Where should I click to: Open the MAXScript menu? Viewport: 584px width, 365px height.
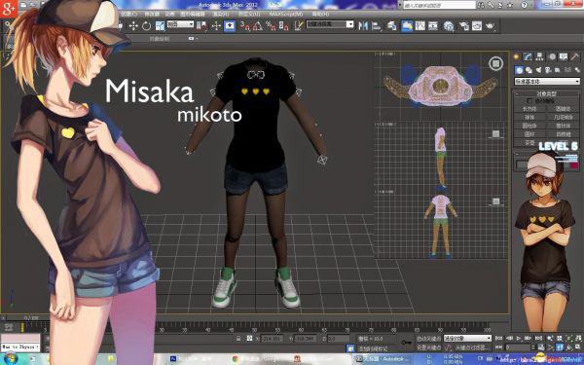point(286,14)
